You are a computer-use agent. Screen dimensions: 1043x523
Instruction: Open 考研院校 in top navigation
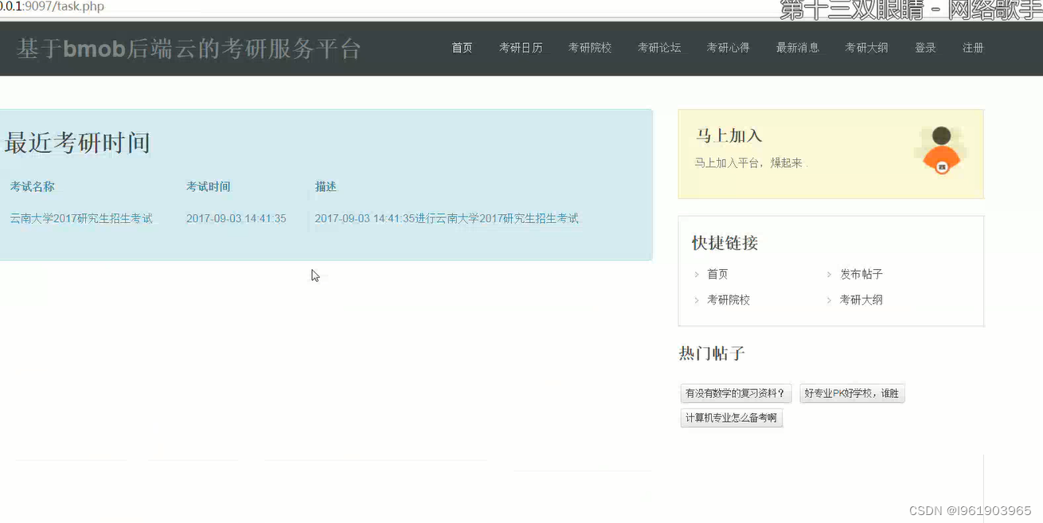pyautogui.click(x=590, y=48)
